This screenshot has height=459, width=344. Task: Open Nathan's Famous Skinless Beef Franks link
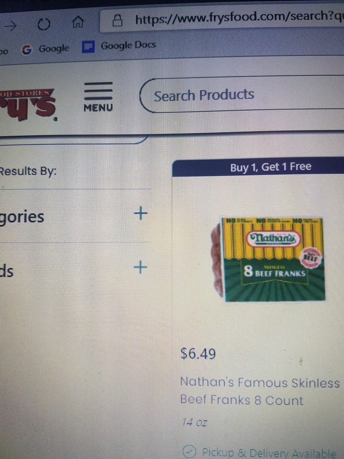point(260,391)
